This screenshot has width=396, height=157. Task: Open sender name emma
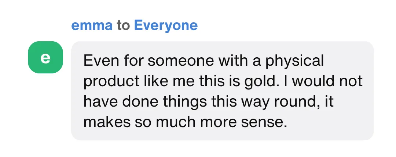click(x=92, y=26)
